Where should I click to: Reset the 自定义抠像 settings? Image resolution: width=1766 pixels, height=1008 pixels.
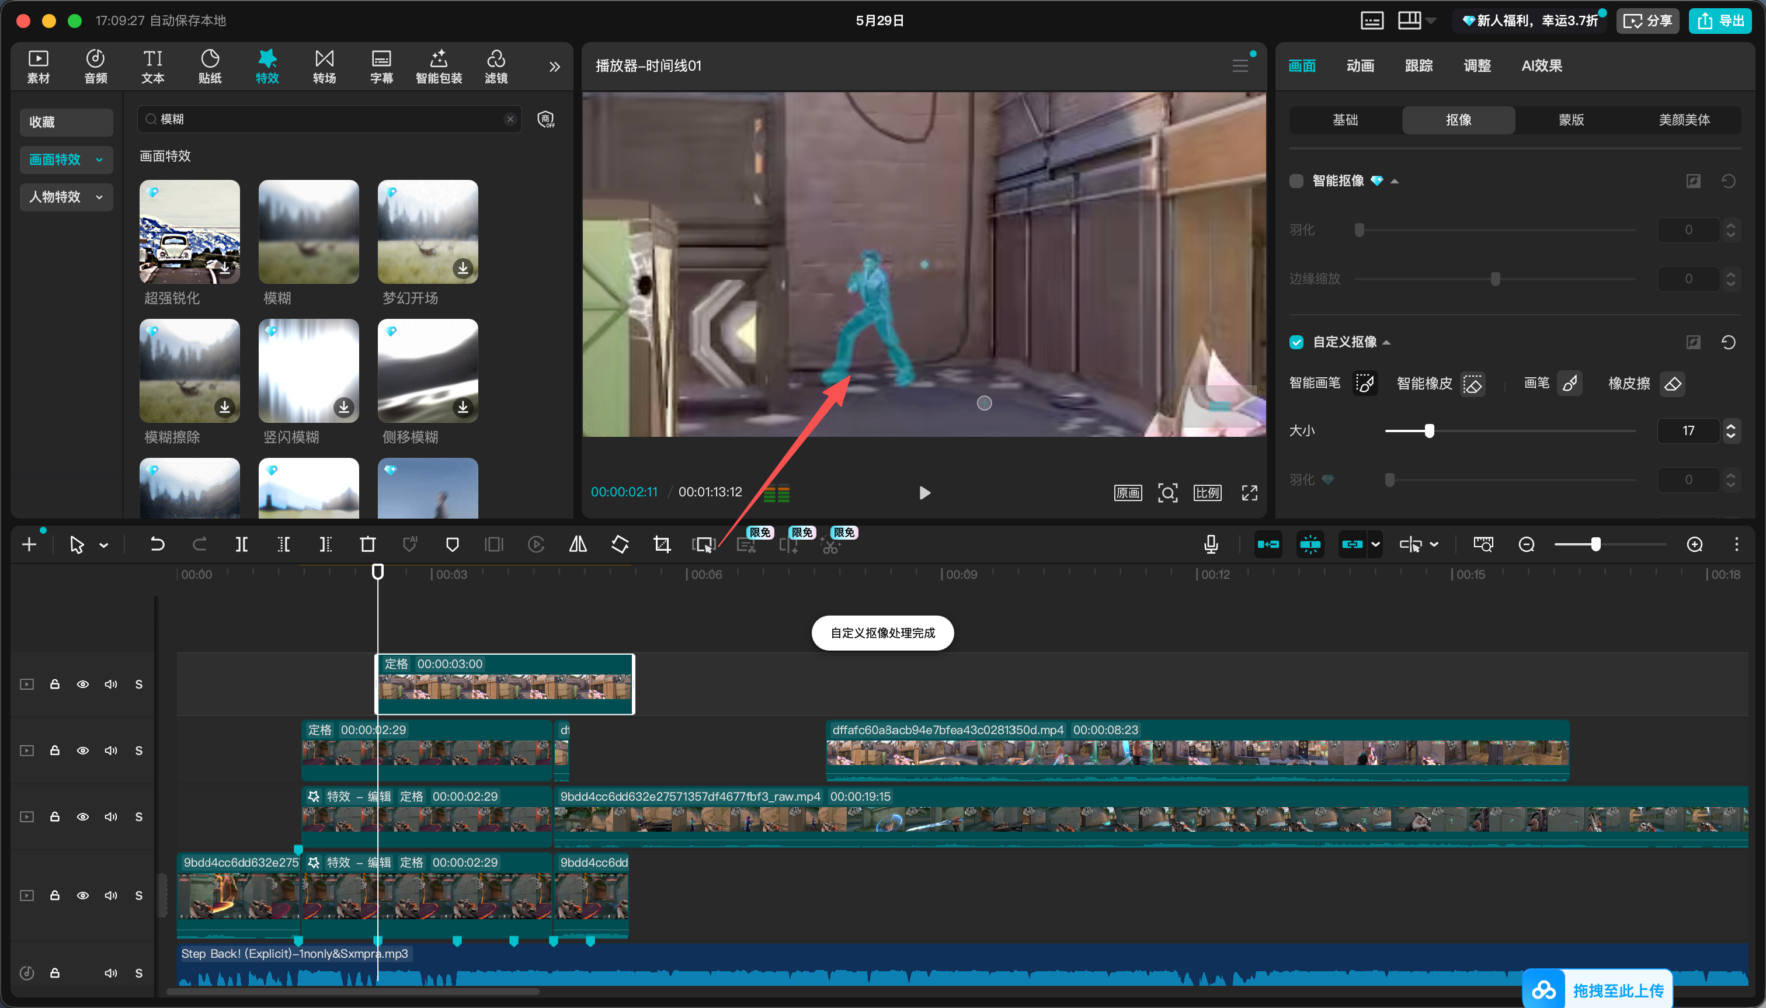pos(1729,342)
